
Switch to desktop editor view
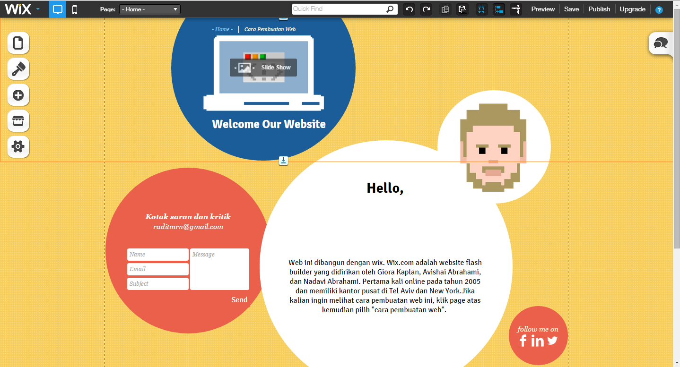(58, 9)
